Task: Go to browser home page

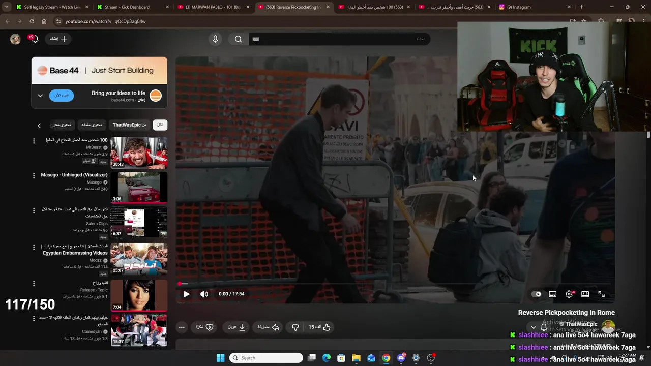Action: (x=44, y=21)
